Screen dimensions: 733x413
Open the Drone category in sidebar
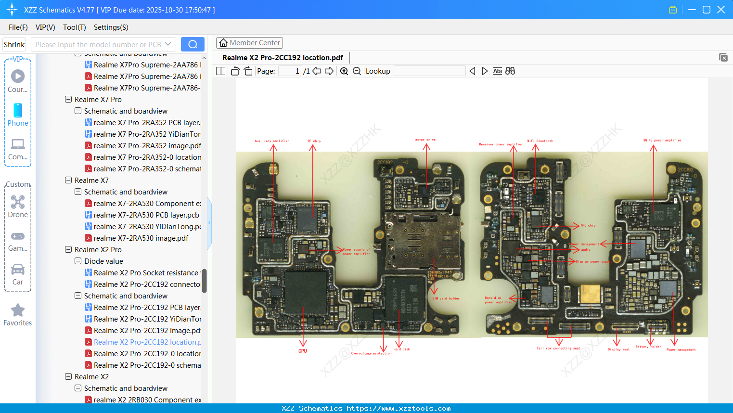click(x=18, y=206)
